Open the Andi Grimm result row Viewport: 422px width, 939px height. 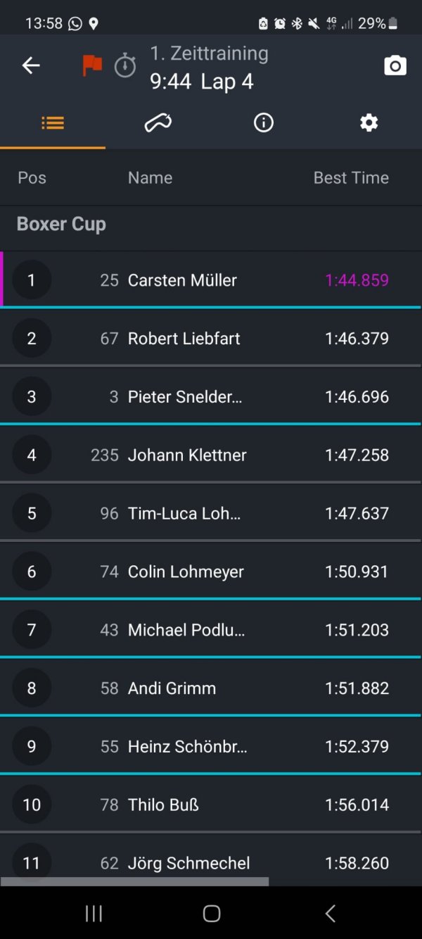click(x=211, y=688)
